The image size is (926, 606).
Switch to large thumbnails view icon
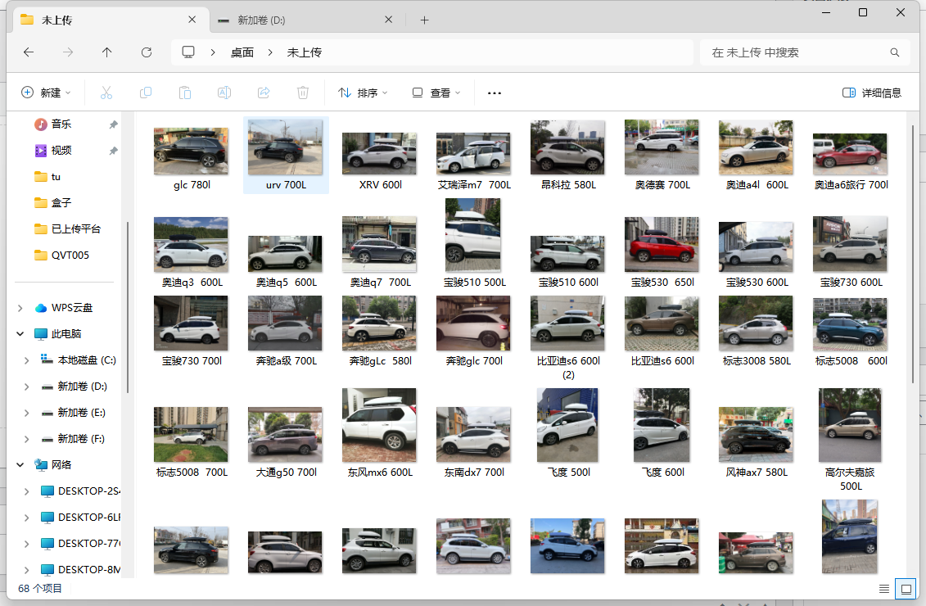click(906, 589)
